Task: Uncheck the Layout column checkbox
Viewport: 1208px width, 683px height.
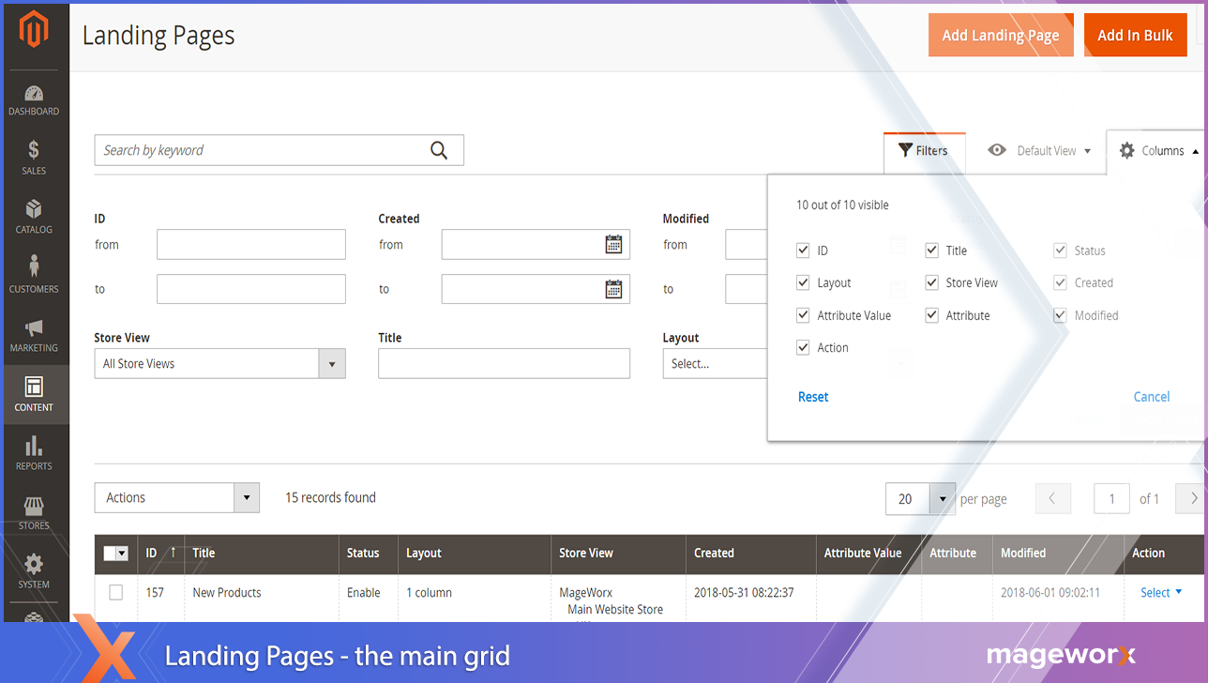Action: click(803, 282)
